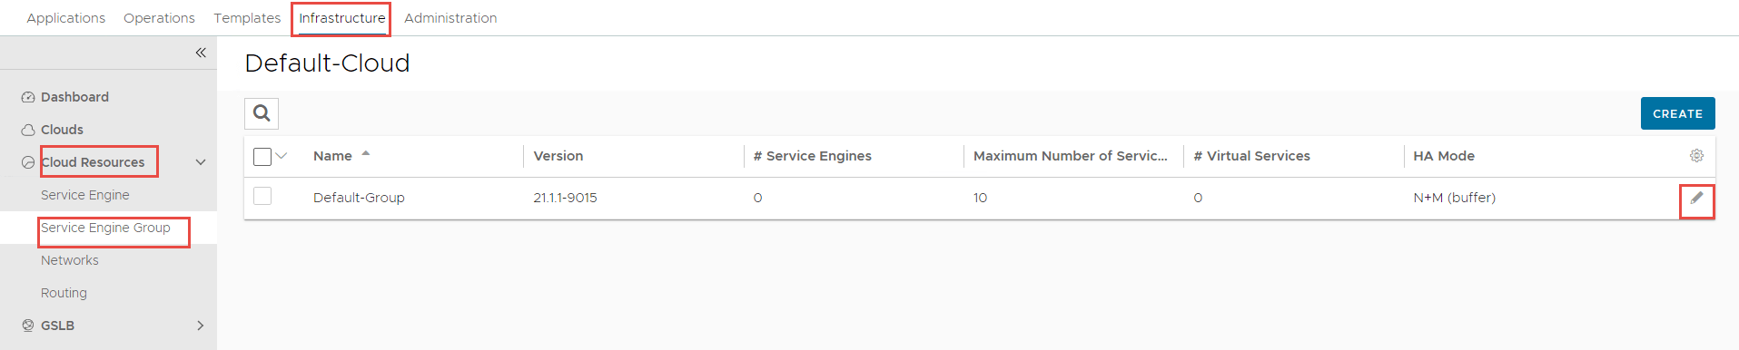Screen dimensions: 1739x350
Task: Click the Dashboard gauge icon
Action: 28,97
